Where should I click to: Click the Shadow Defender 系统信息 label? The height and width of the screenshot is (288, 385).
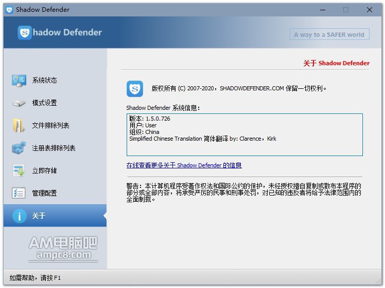click(163, 108)
